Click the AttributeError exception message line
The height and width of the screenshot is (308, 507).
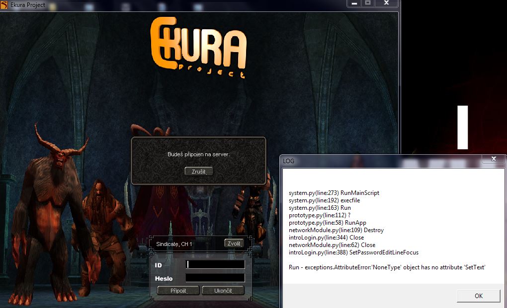click(387, 267)
